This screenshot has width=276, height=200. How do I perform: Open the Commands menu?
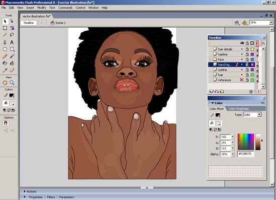(x=65, y=8)
